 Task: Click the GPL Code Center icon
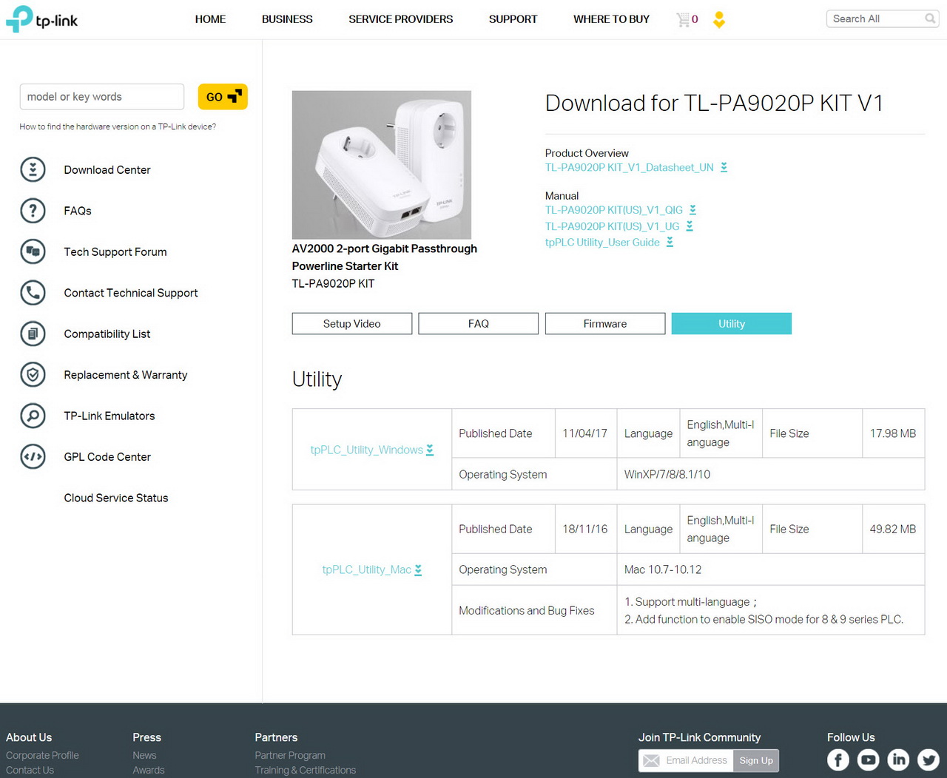33,457
